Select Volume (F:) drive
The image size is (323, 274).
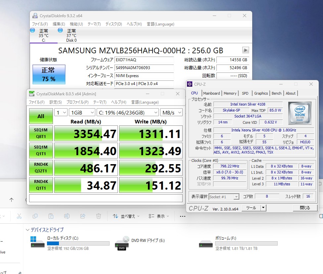(238, 243)
